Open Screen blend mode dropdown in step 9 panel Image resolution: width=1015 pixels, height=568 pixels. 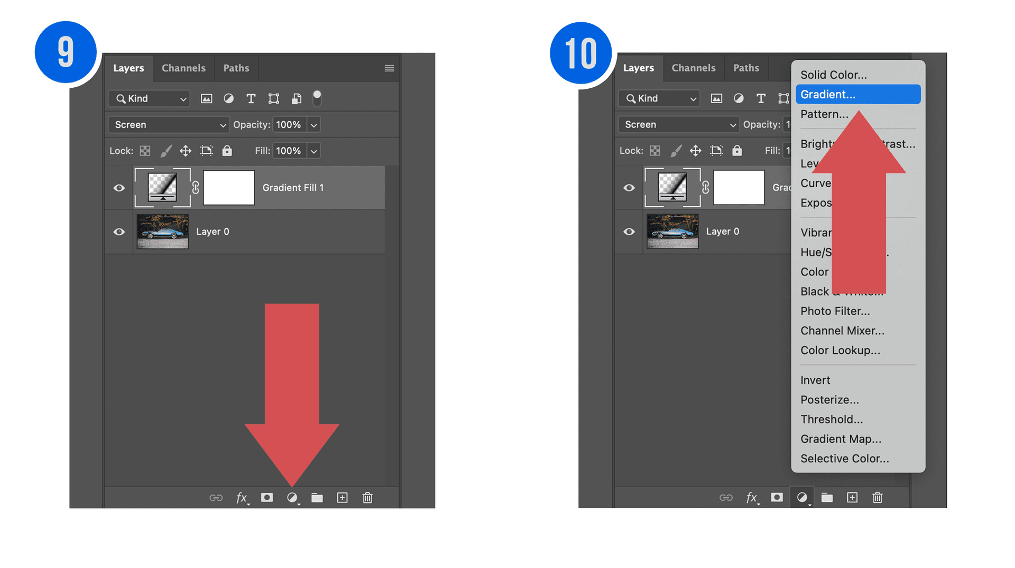click(169, 125)
